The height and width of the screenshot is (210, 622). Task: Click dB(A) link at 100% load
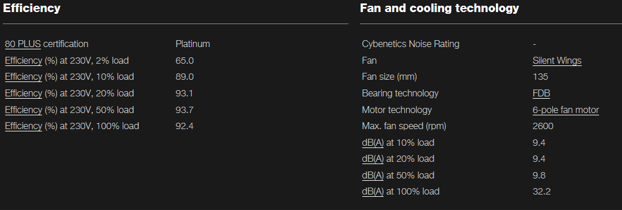(373, 192)
